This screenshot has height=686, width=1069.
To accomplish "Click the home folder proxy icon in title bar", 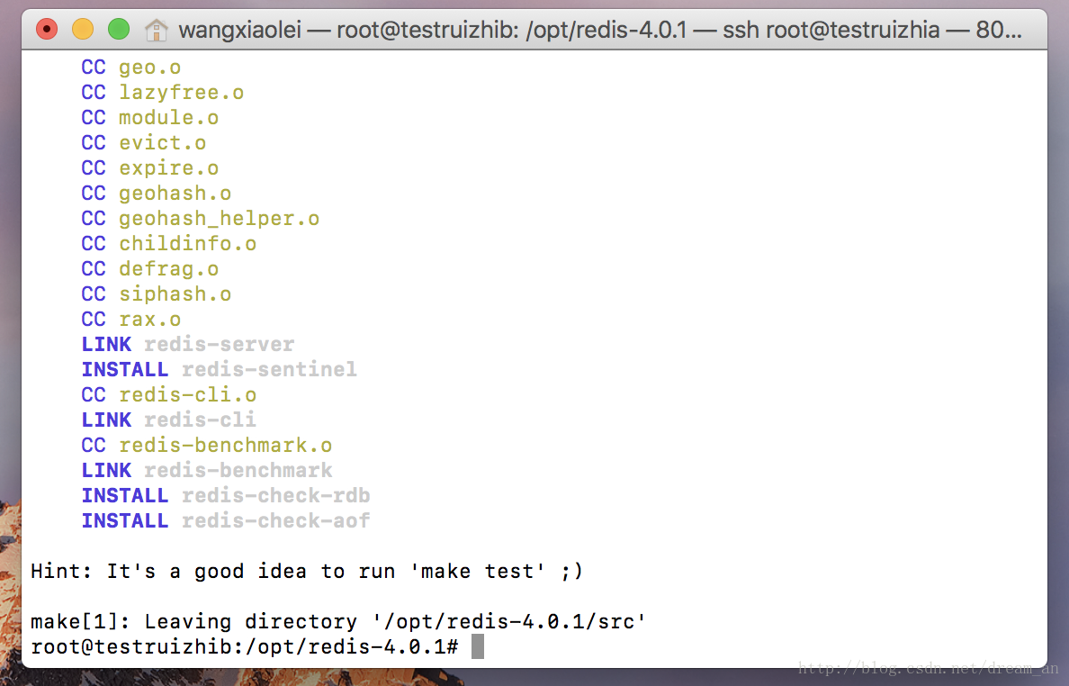I will (x=157, y=30).
